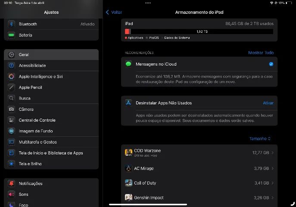This screenshot has height=207, width=296.
Task: Tap the Imagem de Fundo icon
Action: coord(11,131)
